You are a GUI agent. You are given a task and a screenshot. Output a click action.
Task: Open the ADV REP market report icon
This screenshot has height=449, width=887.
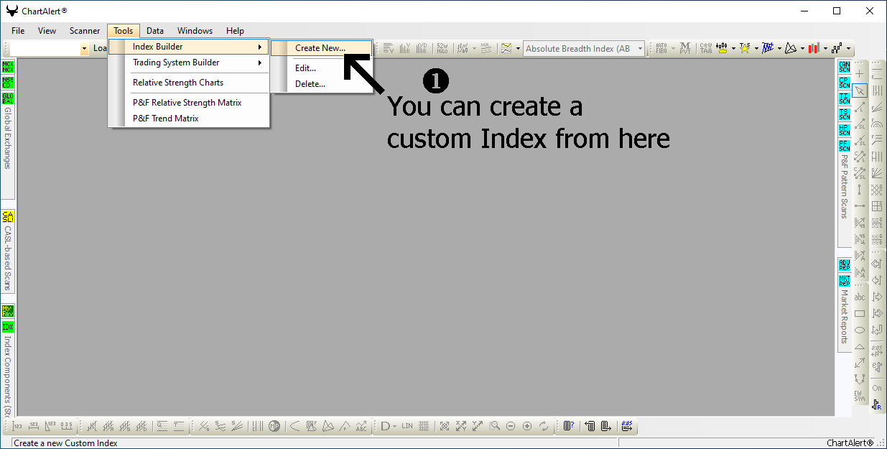845,264
